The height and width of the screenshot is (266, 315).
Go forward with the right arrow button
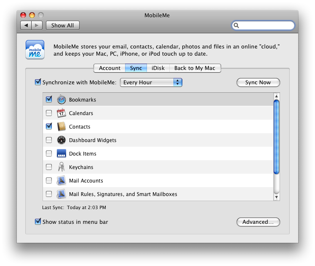click(37, 25)
